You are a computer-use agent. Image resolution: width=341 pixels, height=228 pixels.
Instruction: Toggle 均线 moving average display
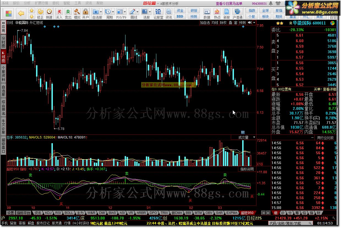pyautogui.click(x=215, y=23)
